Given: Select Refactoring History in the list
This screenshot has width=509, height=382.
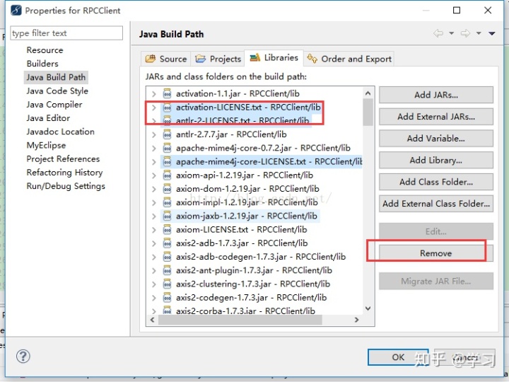Looking at the screenshot, I should point(64,173).
